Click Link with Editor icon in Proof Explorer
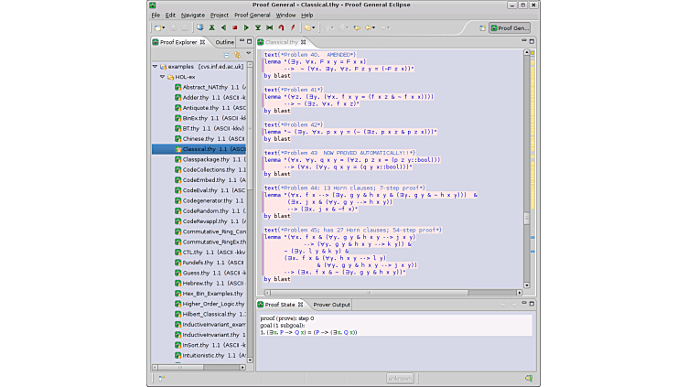This screenshot has width=688, height=387. (237, 55)
